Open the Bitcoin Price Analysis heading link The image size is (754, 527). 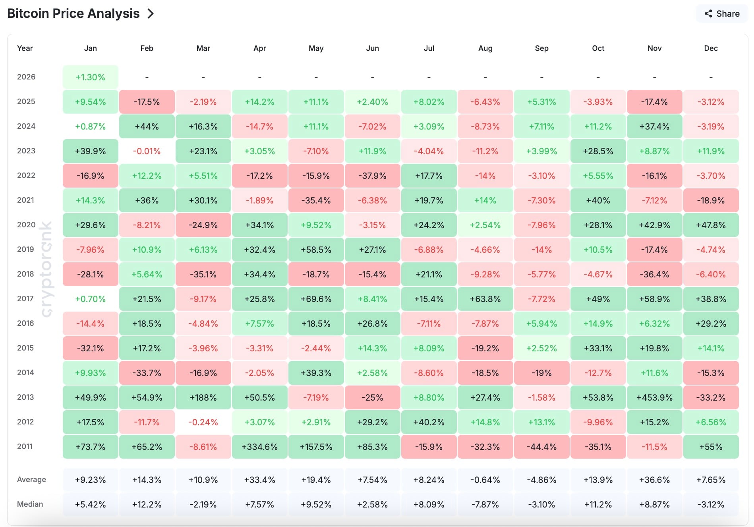tap(73, 14)
